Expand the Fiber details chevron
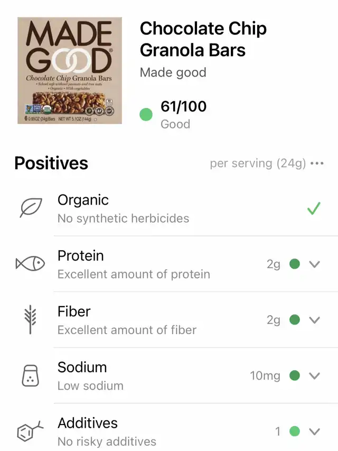The height and width of the screenshot is (451, 338). pos(315,320)
